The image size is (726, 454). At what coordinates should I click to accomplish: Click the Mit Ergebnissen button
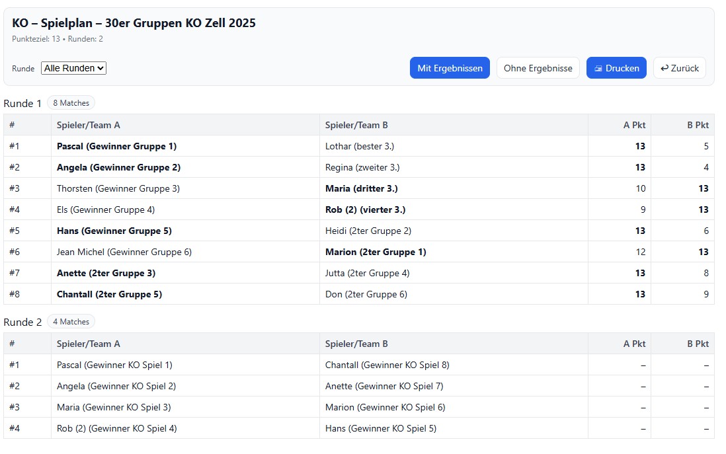450,68
